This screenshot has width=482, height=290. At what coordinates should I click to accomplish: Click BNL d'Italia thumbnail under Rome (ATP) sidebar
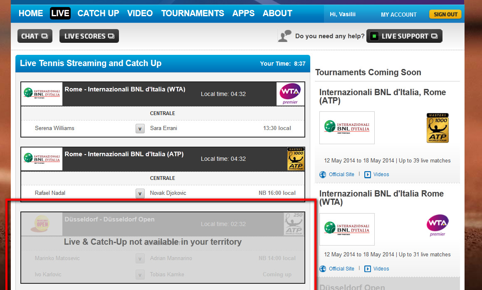pyautogui.click(x=347, y=128)
